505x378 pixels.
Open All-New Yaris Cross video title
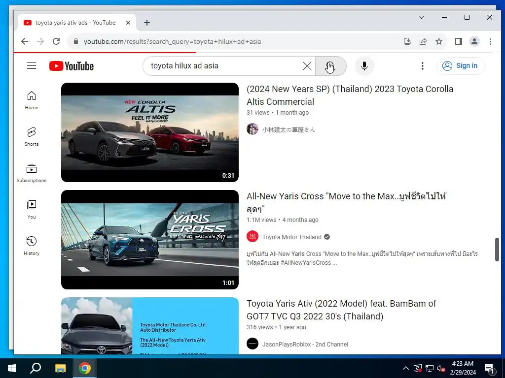click(x=346, y=202)
